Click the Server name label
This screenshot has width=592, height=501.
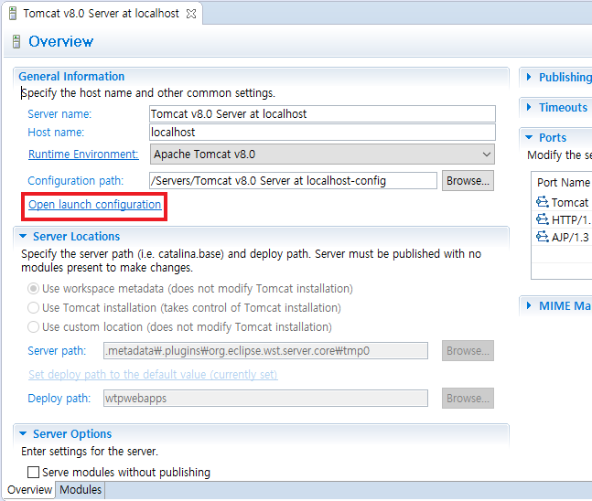pos(59,114)
